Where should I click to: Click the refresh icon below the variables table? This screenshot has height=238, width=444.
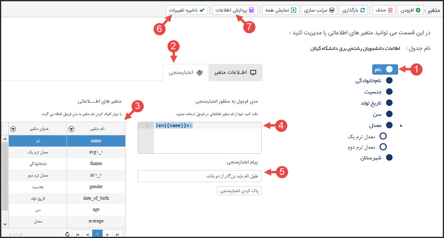pos(67,234)
